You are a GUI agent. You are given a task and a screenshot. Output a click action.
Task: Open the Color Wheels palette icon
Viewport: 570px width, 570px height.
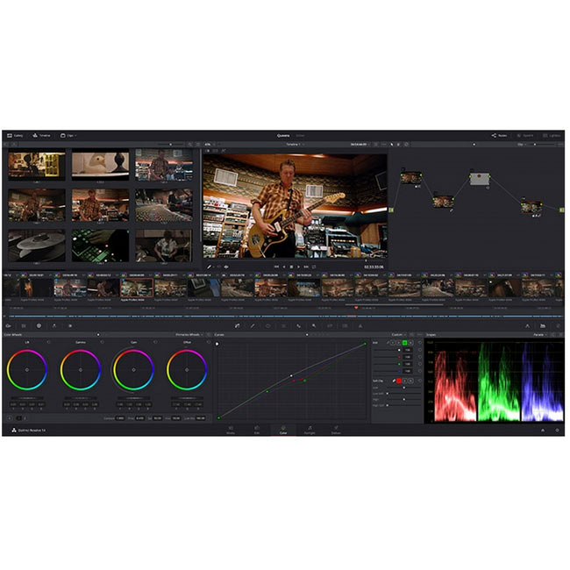pyautogui.click(x=39, y=325)
